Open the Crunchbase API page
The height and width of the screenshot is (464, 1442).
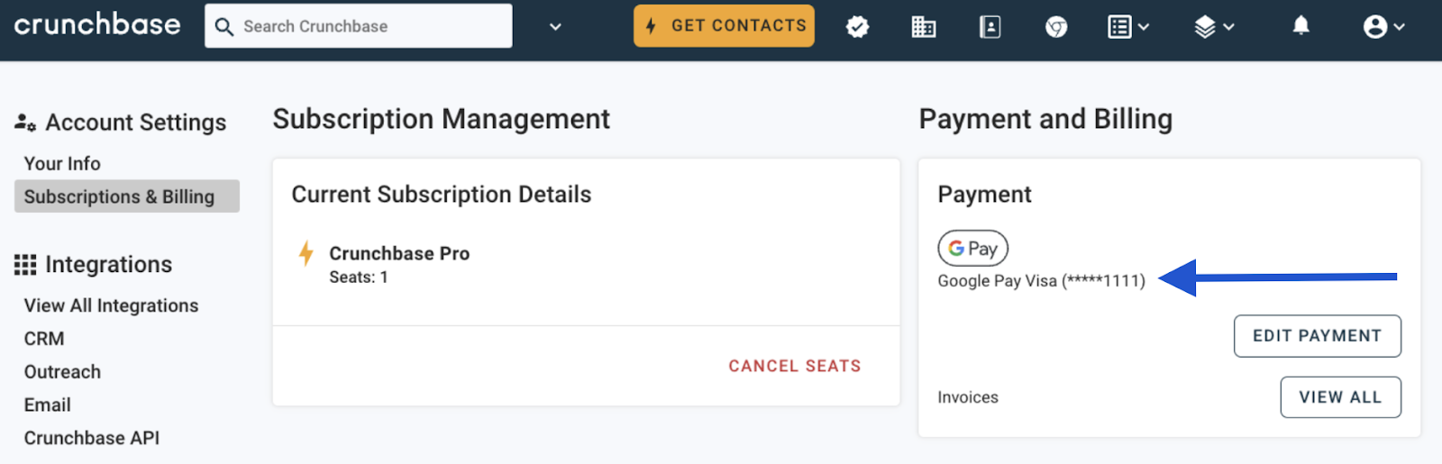click(x=91, y=438)
